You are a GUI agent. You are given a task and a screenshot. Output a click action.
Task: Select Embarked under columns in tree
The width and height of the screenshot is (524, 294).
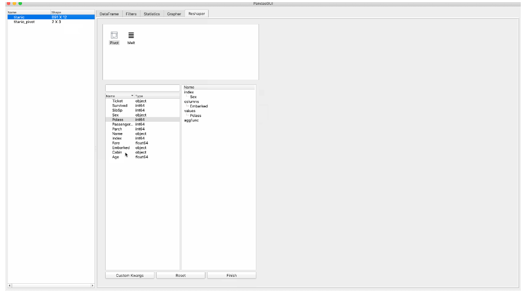[199, 106]
